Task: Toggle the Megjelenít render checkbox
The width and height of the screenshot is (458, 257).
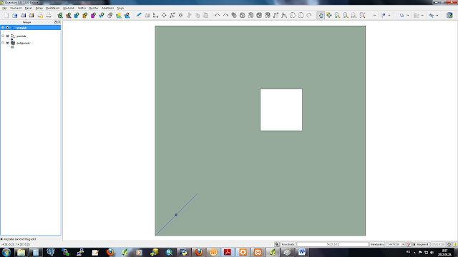Action: coord(414,244)
